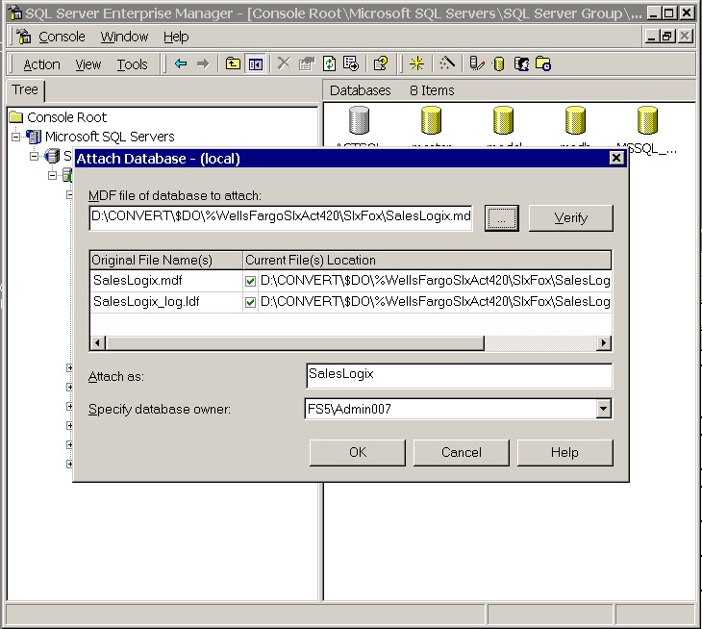Click the Console Root folder icon
702x629 pixels.
pyautogui.click(x=16, y=117)
